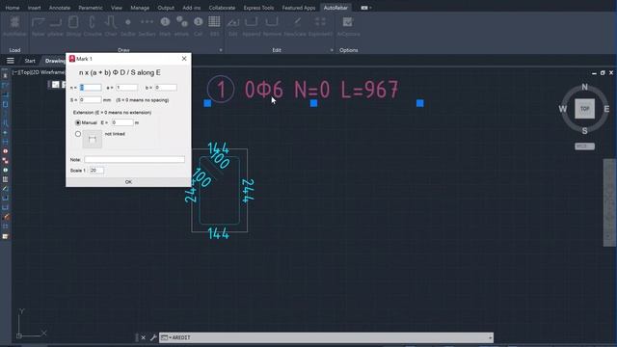
Task: Click the circled 1 mark number
Action: 221,90
